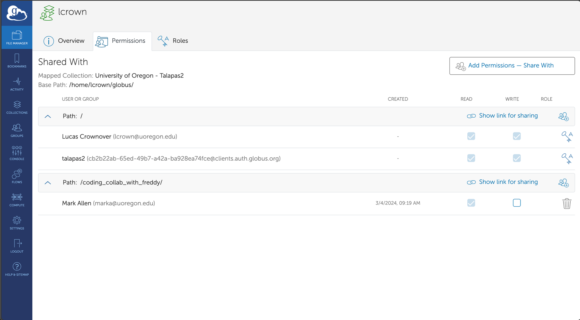This screenshot has height=320, width=580.
Task: Click University of Oregon - Talapas2 collection
Action: point(139,76)
